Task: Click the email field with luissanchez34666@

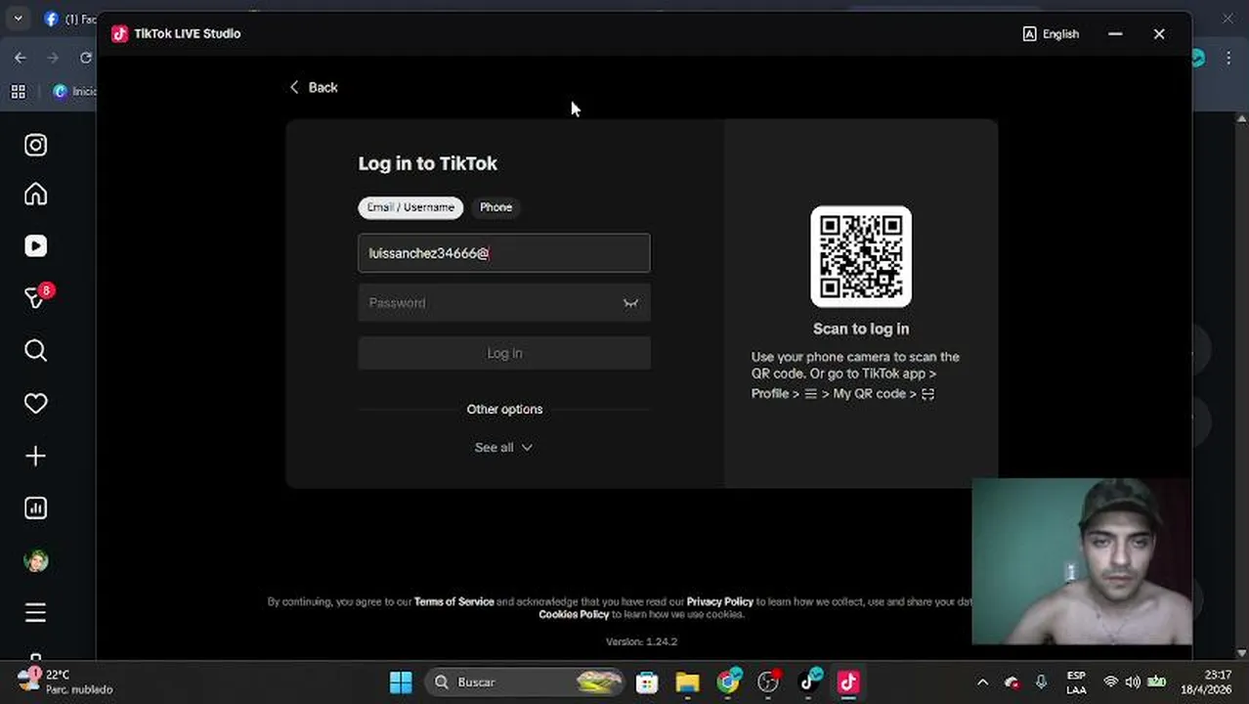Action: point(504,253)
